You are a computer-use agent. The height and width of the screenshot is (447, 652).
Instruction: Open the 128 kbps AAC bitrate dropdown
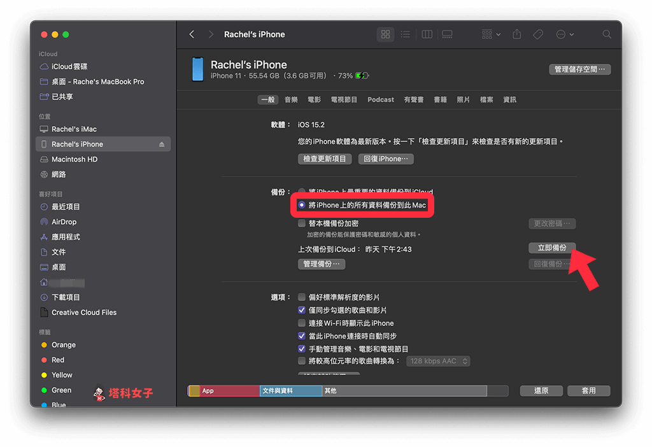pos(438,361)
